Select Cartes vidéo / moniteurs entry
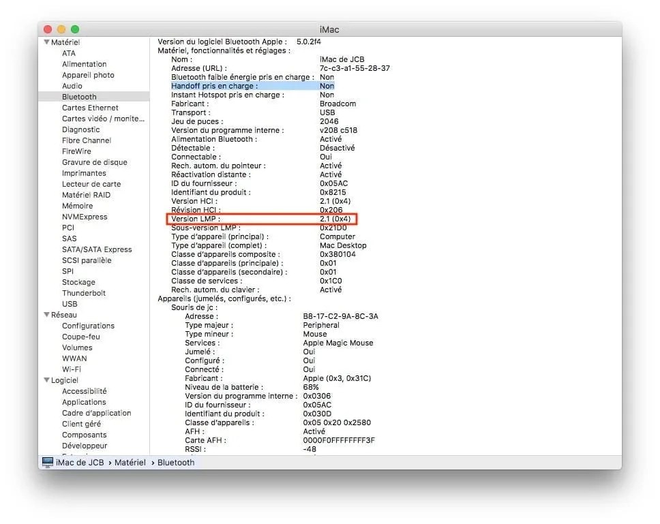 103,119
